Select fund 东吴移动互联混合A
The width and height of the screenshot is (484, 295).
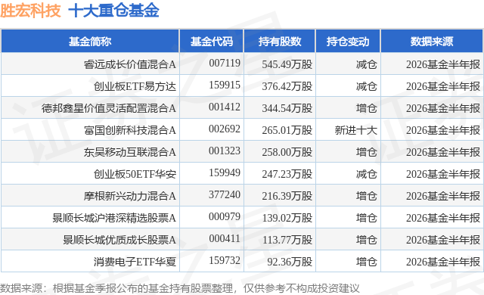(x=129, y=152)
